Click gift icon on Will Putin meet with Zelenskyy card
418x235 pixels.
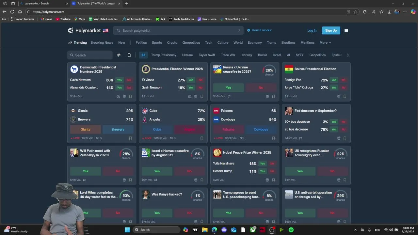tap(124, 180)
